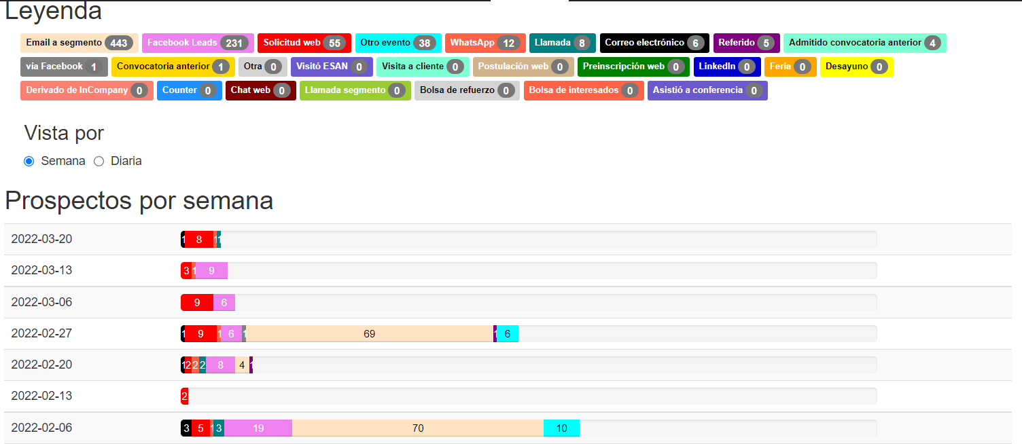Click the Derivado de InCompany legend tag
The image size is (1022, 444).
[87, 90]
